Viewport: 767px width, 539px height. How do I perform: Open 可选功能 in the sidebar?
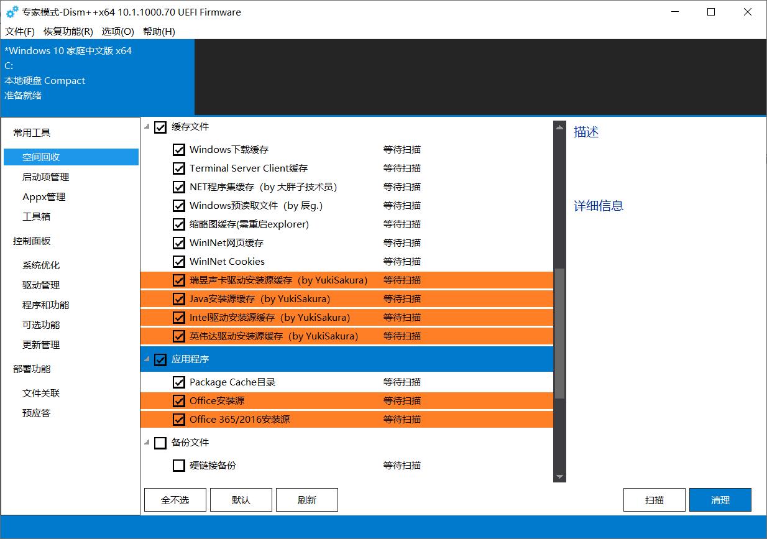41,325
